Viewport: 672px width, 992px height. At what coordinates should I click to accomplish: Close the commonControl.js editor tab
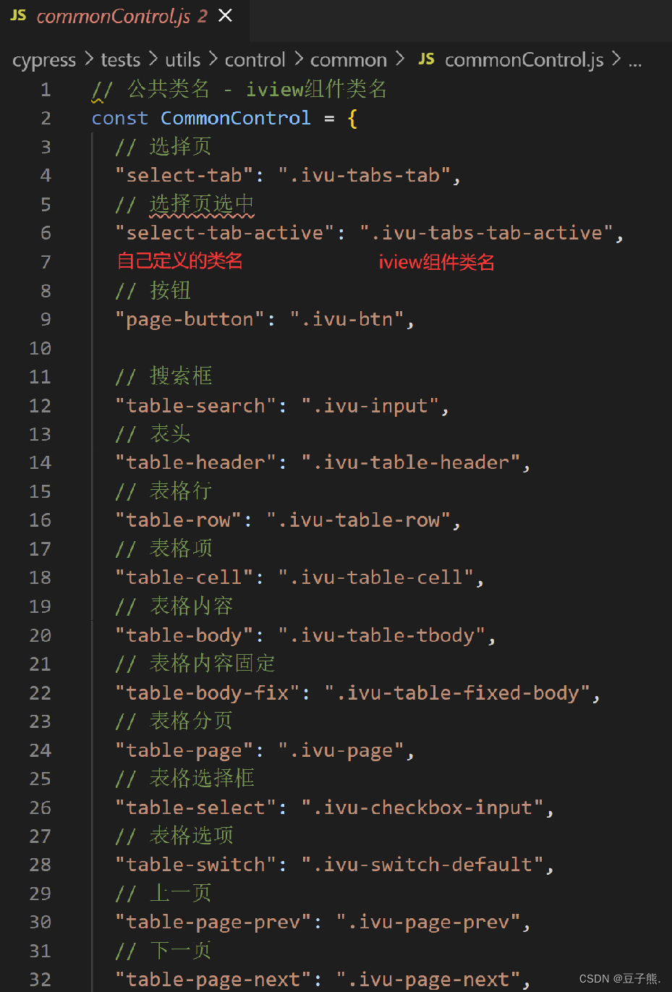tap(226, 15)
